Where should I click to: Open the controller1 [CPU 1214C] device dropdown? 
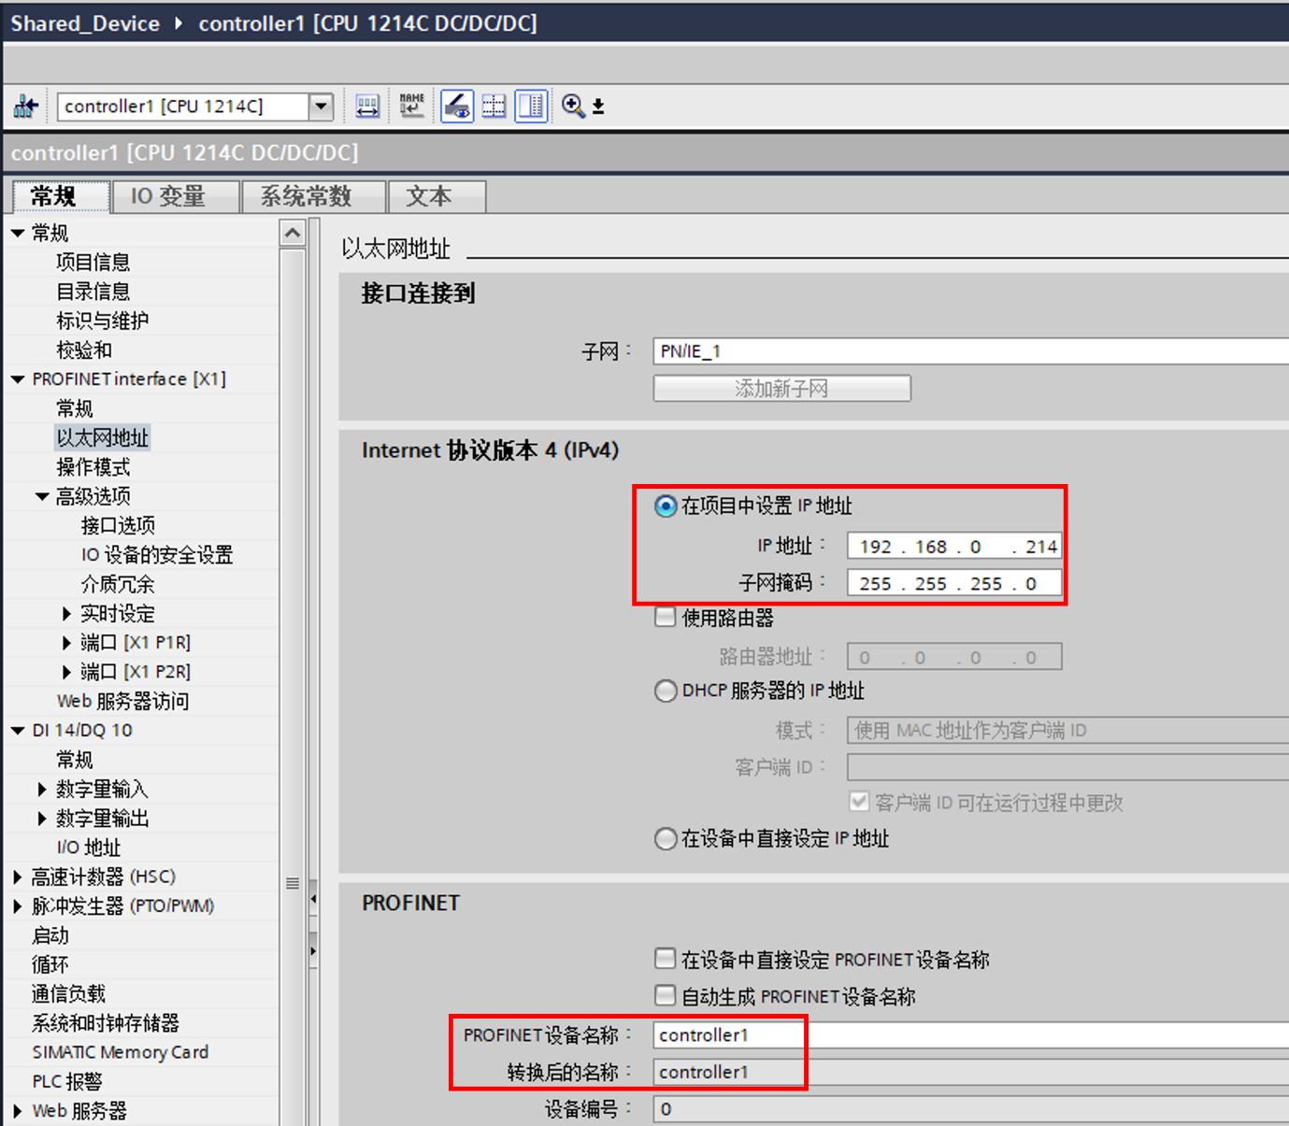321,107
